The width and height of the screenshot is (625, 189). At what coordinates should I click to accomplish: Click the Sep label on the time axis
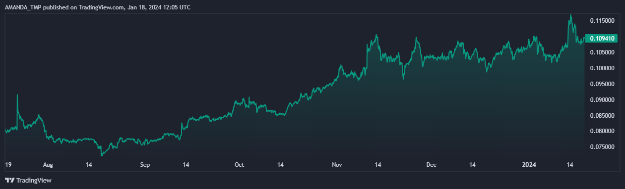[x=145, y=164]
